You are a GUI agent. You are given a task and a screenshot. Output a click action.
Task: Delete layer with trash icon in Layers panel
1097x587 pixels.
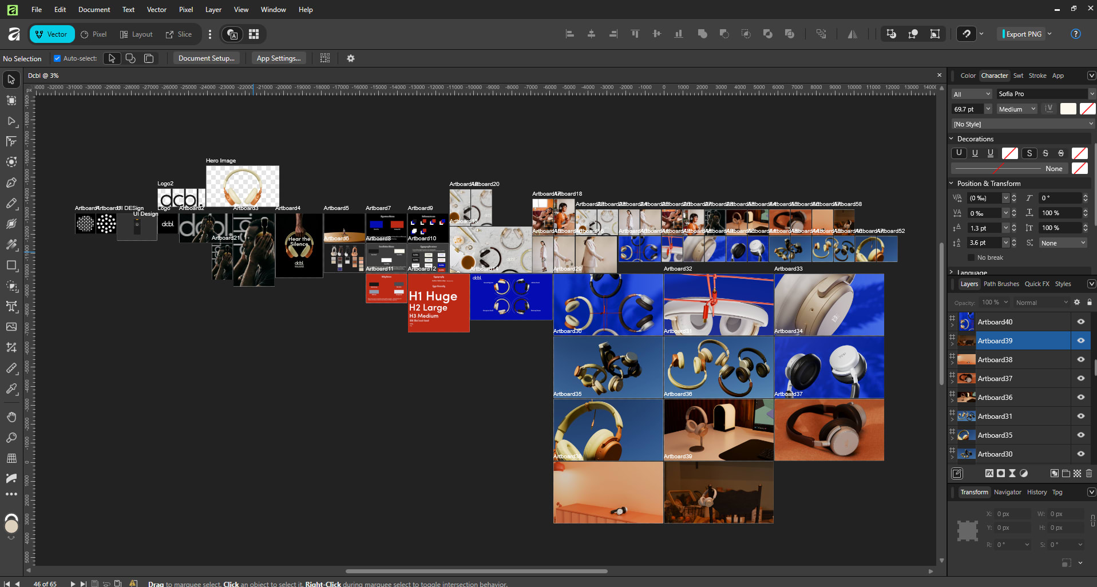click(x=1088, y=473)
